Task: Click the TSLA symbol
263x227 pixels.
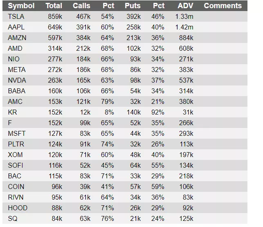Action: (16, 16)
